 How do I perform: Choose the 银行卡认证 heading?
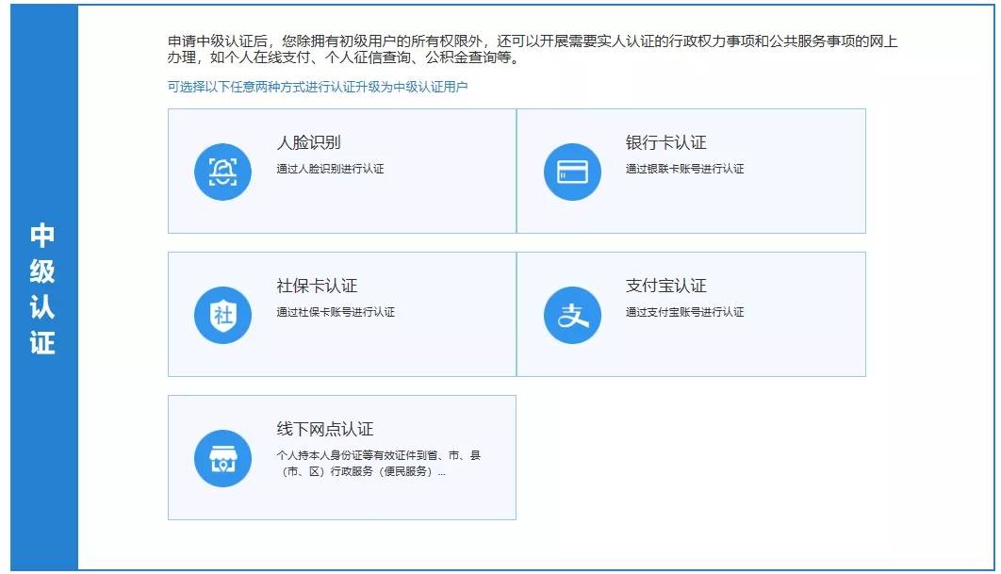point(665,143)
